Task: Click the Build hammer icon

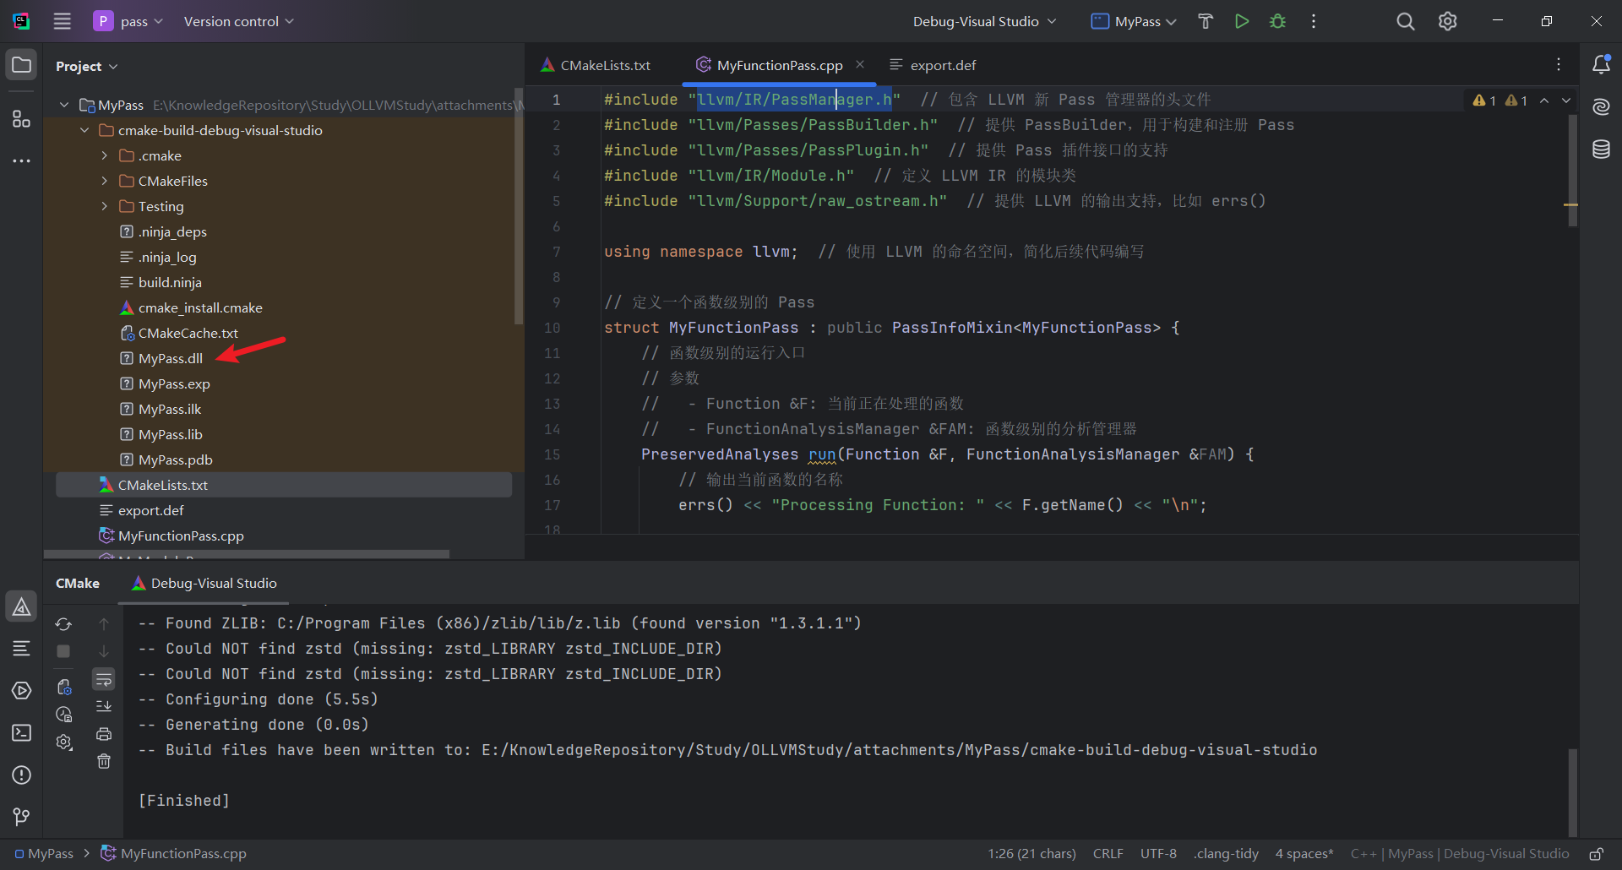Action: pos(1206,22)
